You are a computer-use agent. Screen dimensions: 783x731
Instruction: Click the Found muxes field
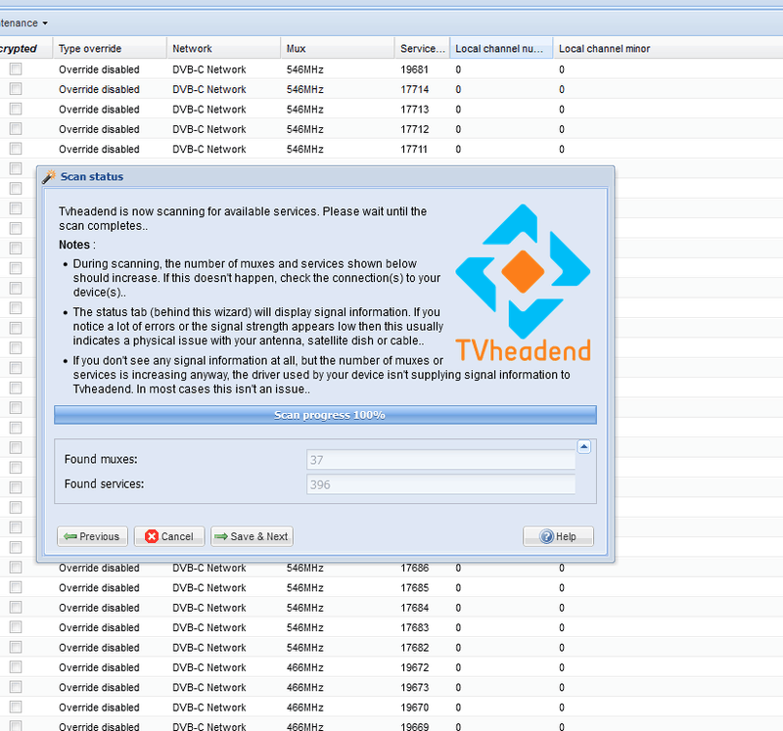[x=440, y=459]
